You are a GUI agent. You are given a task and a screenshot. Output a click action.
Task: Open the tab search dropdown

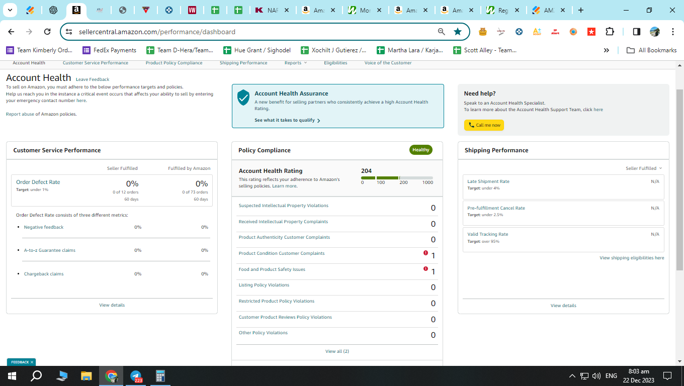pos(10,10)
